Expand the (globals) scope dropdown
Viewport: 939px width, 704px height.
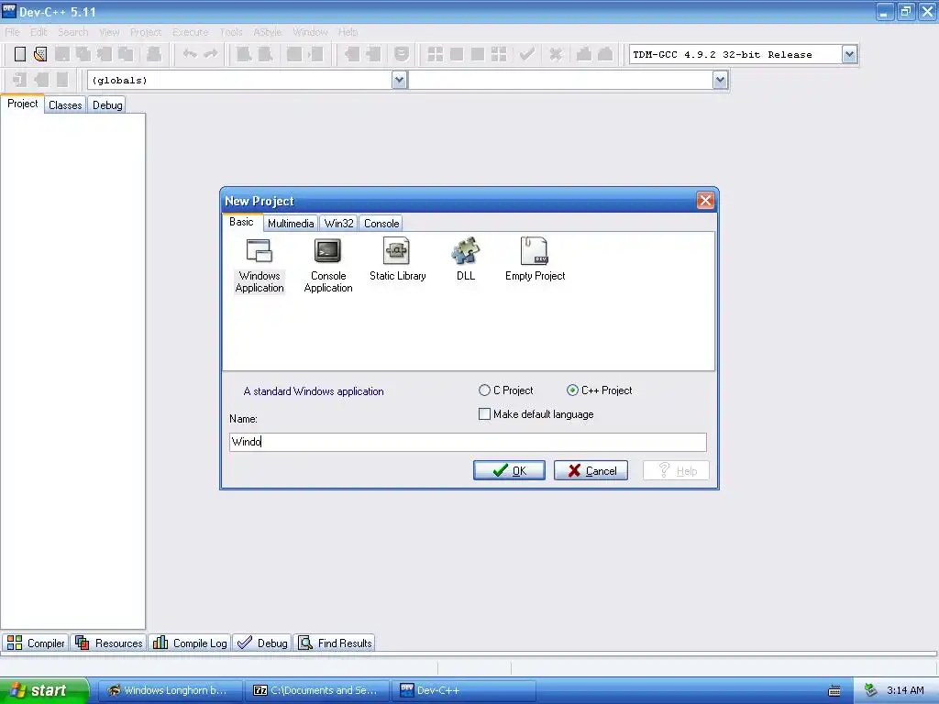pyautogui.click(x=400, y=81)
